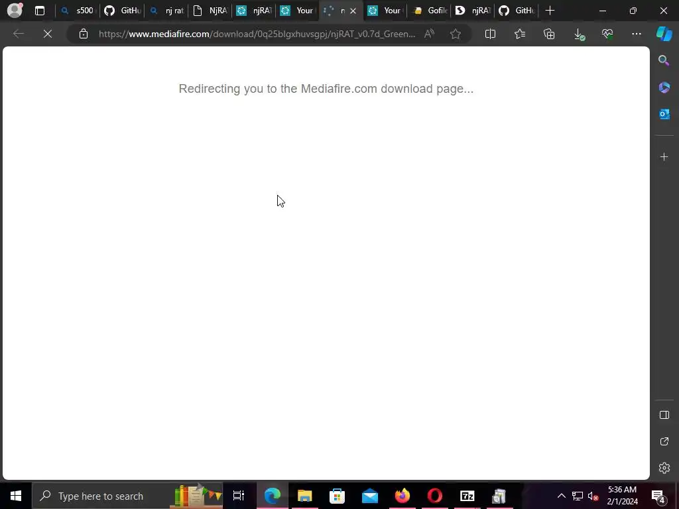This screenshot has height=509, width=679.
Task: Open the Edge profile avatar
Action: pos(15,11)
